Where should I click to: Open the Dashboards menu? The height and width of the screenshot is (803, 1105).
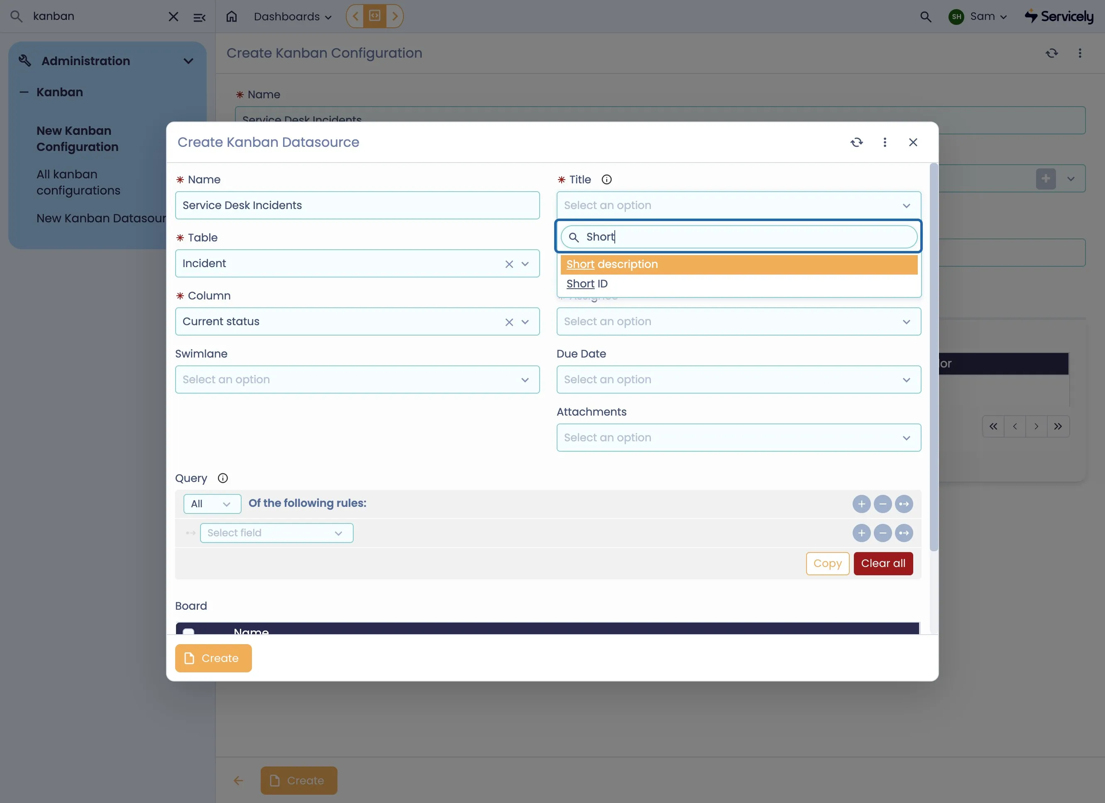pos(292,17)
